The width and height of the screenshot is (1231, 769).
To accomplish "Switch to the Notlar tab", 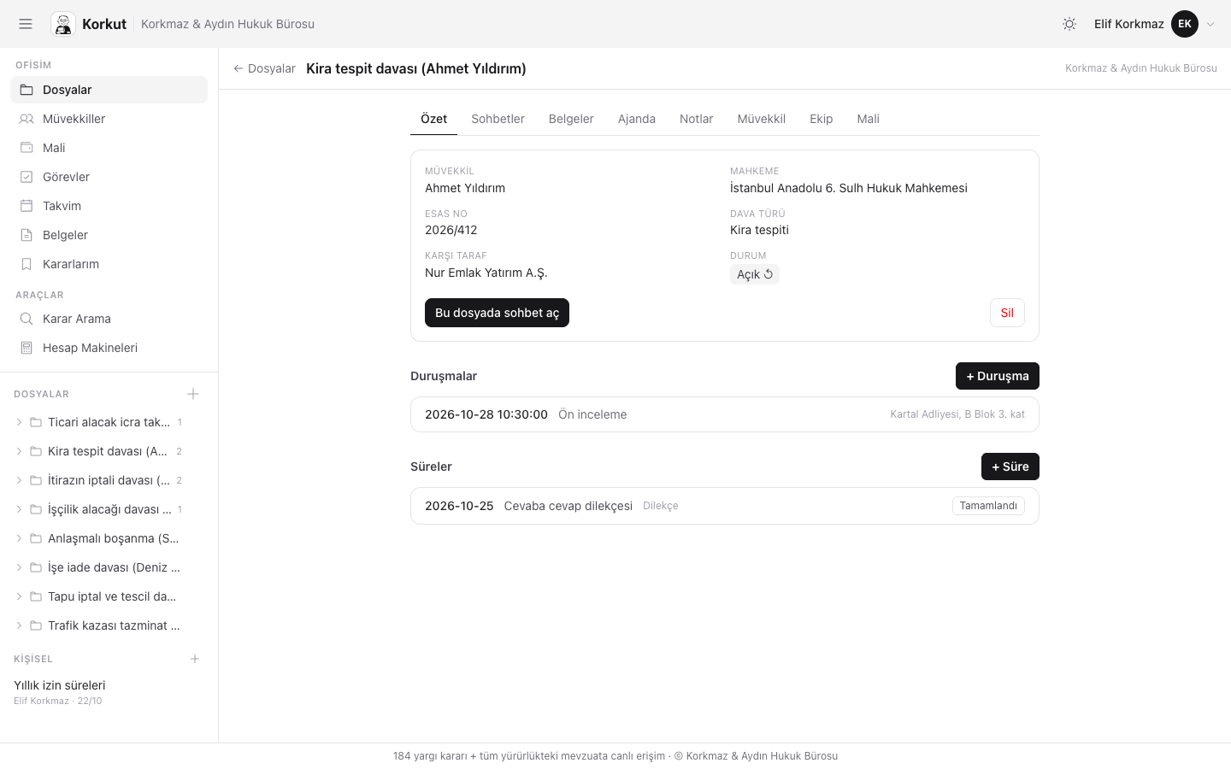I will [x=696, y=119].
